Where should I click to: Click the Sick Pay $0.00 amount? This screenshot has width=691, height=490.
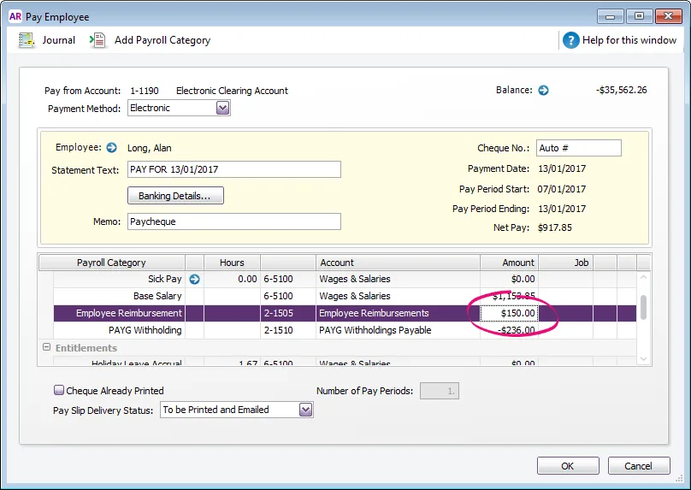[523, 279]
